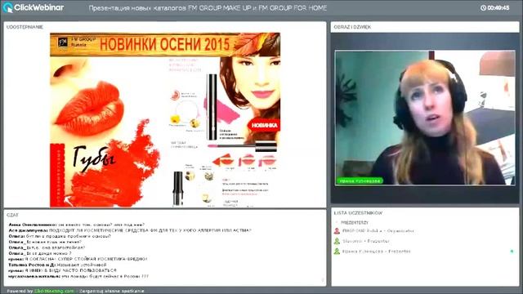Viewport: 523px width, 294px height.
Task: Click the final chat message ending with ???
Action: [78, 276]
